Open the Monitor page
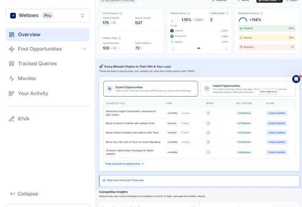The image size is (302, 207). pyautogui.click(x=27, y=79)
